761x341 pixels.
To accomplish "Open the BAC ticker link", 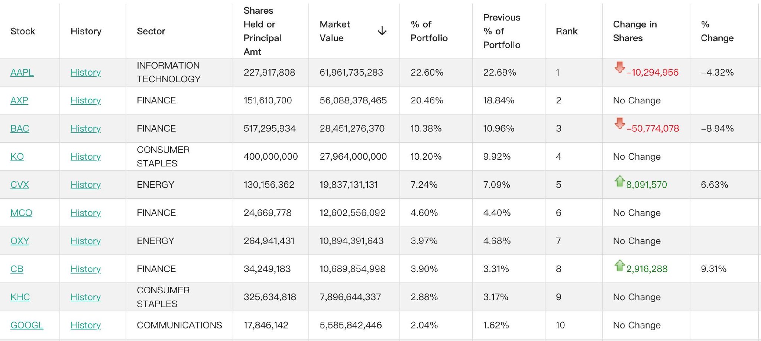I will coord(20,129).
